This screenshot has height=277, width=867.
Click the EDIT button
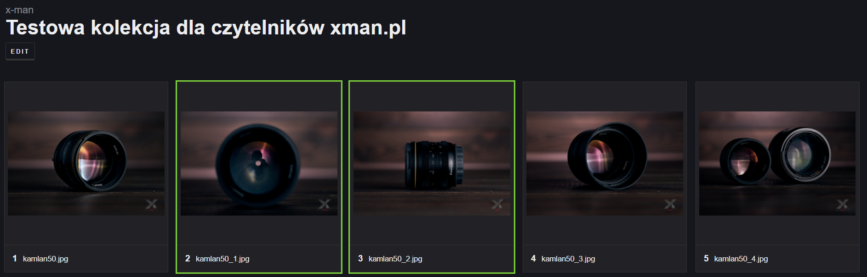click(20, 51)
